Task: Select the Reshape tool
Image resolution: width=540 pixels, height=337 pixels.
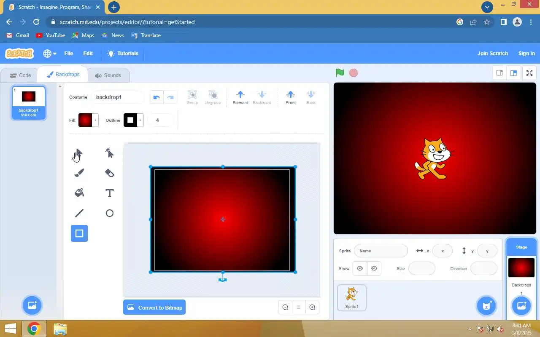Action: [x=110, y=153]
